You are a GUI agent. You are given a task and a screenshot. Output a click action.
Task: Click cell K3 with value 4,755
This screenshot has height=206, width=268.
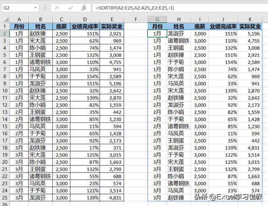pos(250,41)
